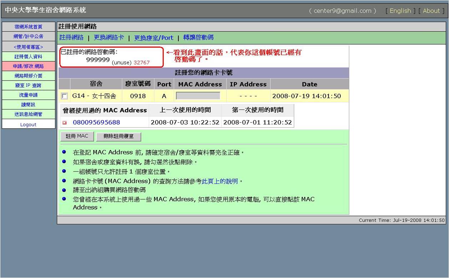Tick the checkbox for dorm G14 row
Image resolution: width=449 pixels, height=278 pixels.
64,96
